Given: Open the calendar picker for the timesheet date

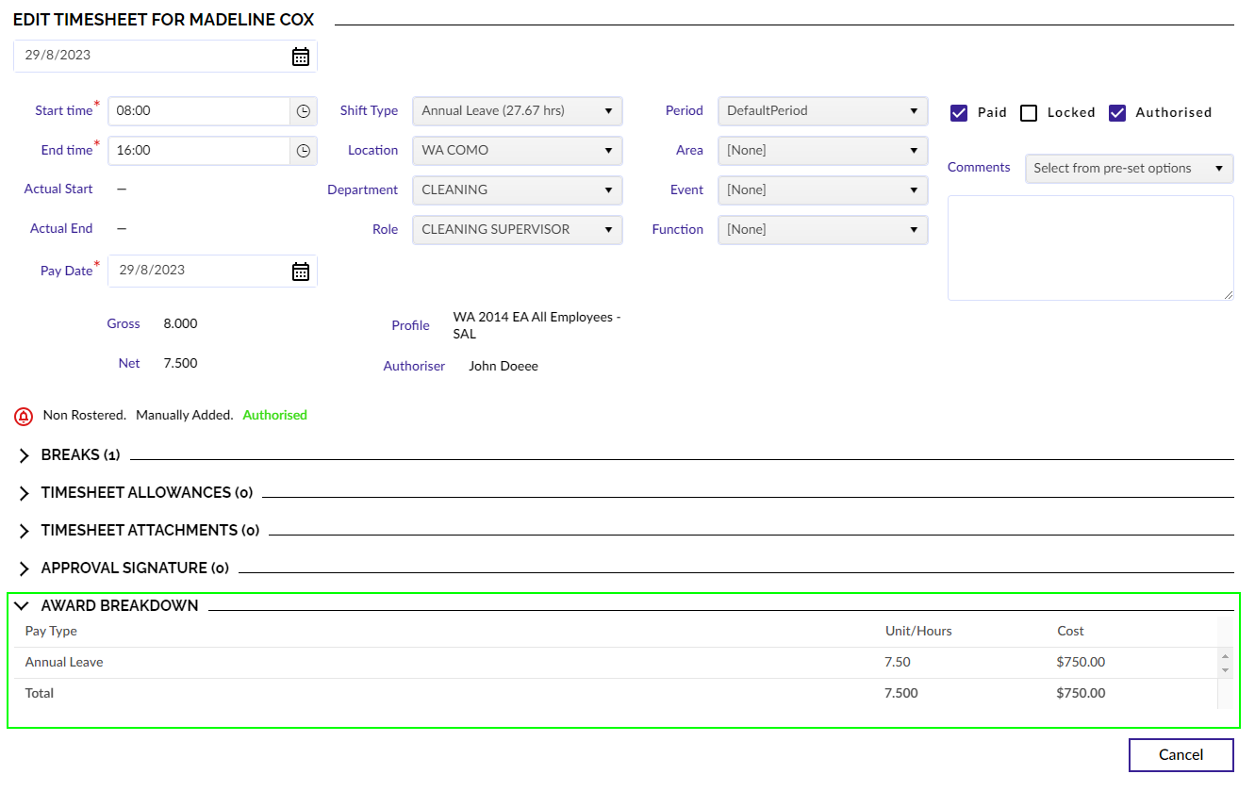Looking at the screenshot, I should pos(300,56).
